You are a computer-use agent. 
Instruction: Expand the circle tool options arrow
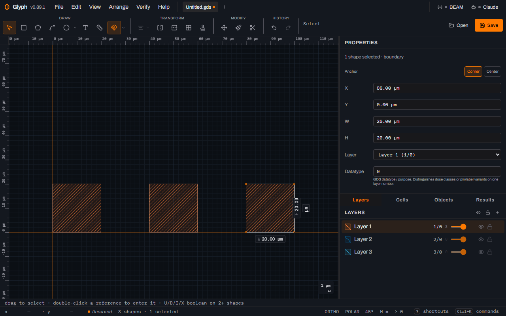(x=75, y=28)
